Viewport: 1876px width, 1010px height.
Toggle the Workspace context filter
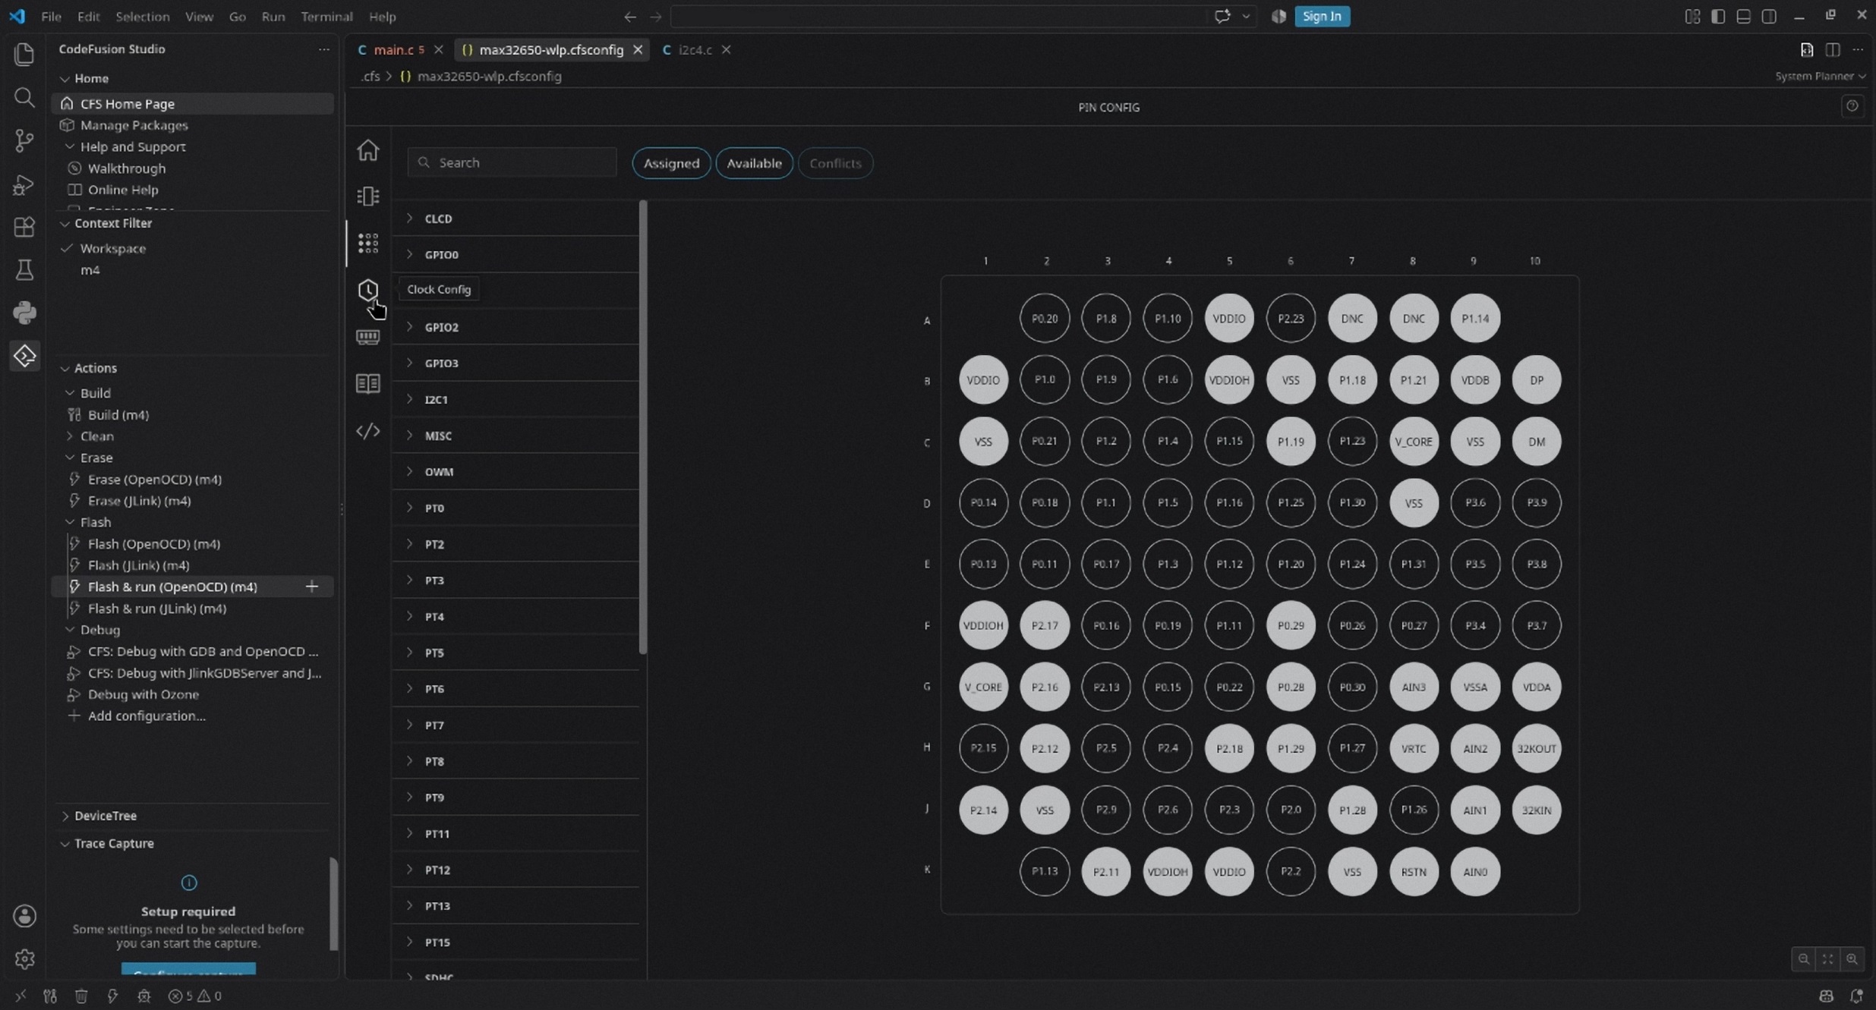112,248
